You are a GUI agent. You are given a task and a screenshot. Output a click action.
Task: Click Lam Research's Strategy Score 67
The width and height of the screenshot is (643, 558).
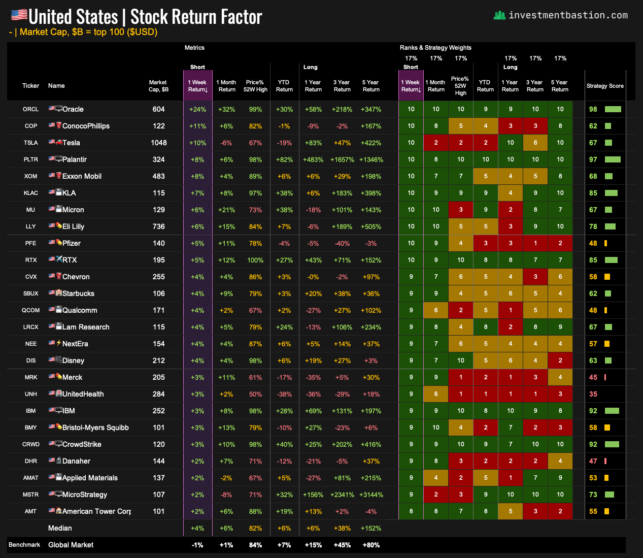coord(593,327)
